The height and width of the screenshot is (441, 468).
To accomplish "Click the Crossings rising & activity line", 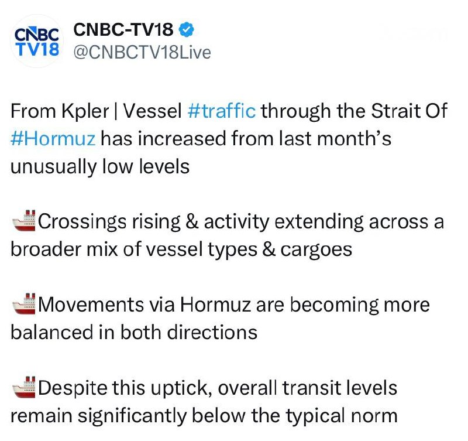I will coord(240,222).
